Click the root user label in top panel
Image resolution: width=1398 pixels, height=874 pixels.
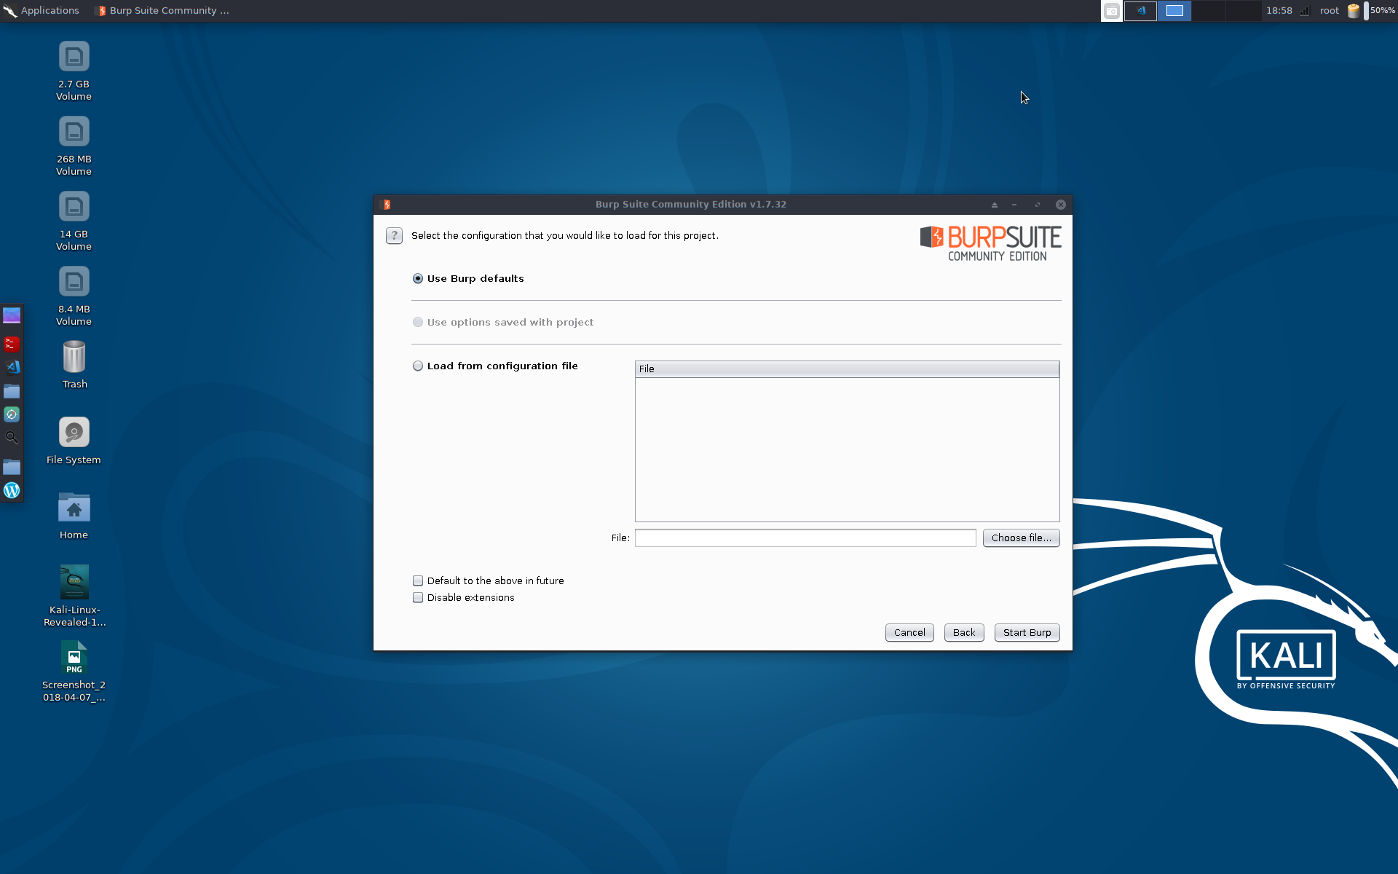coord(1329,11)
